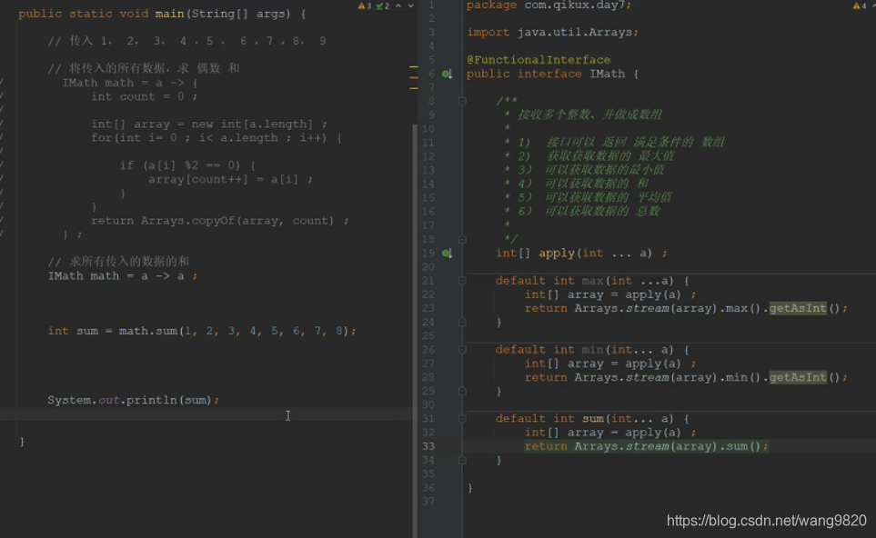This screenshot has height=538, width=876.
Task: Click the green typo checkmark count 2
Action: [x=383, y=6]
